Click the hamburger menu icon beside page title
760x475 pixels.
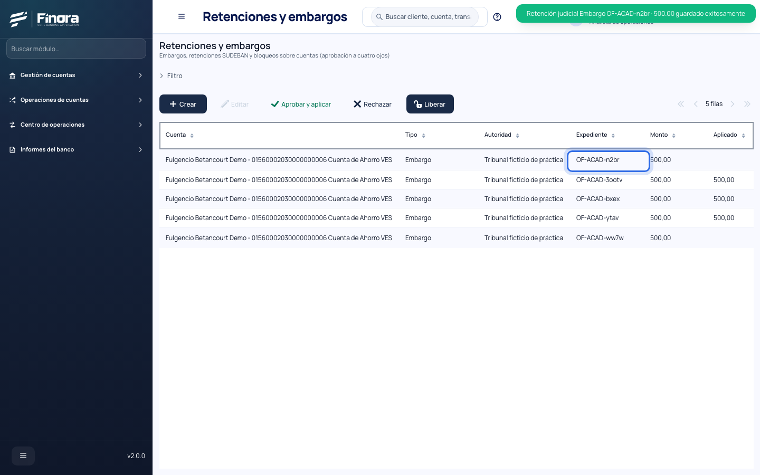click(x=182, y=16)
